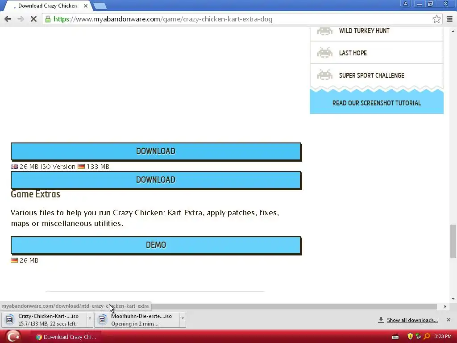
Task: Click the Moorhuhn-Die-erste iso file icon
Action: pyautogui.click(x=102, y=320)
